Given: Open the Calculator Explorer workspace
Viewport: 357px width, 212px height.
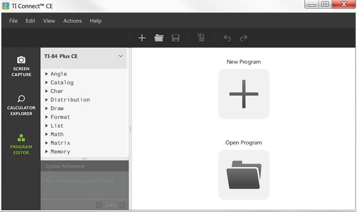Looking at the screenshot, I should pos(21,105).
